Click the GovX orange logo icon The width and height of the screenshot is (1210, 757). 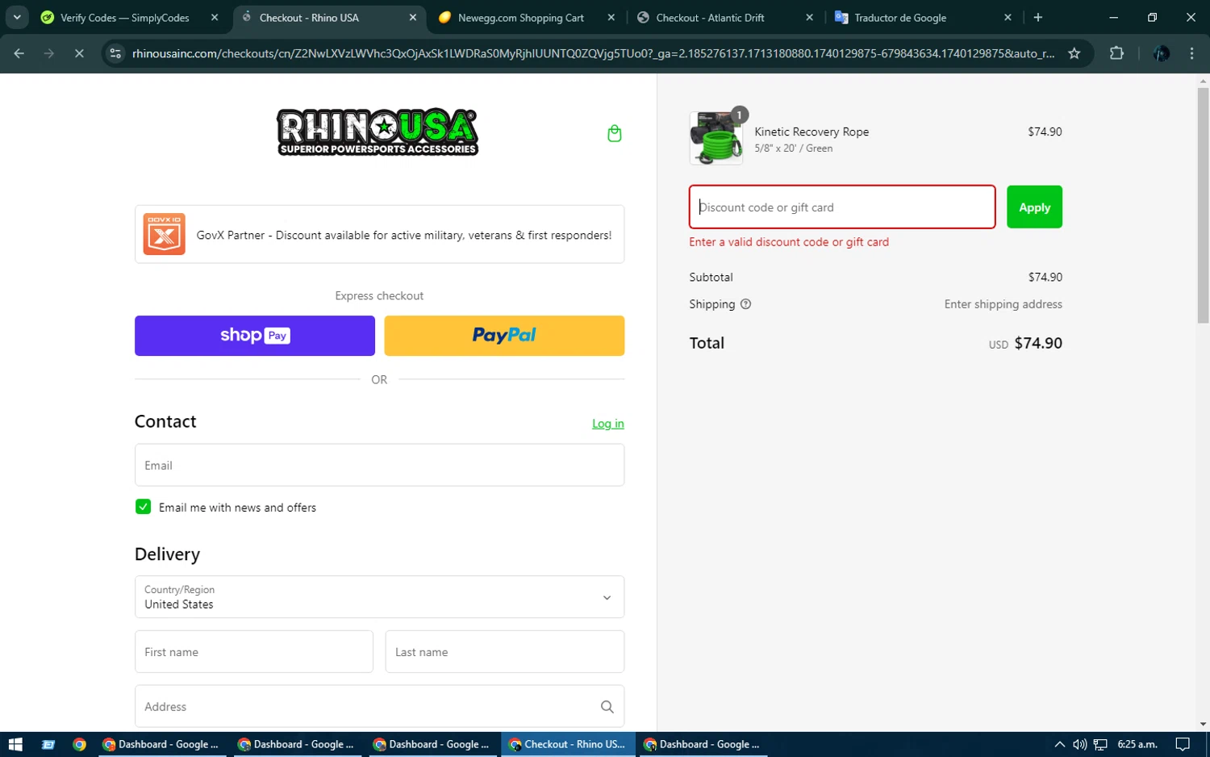pyautogui.click(x=165, y=234)
